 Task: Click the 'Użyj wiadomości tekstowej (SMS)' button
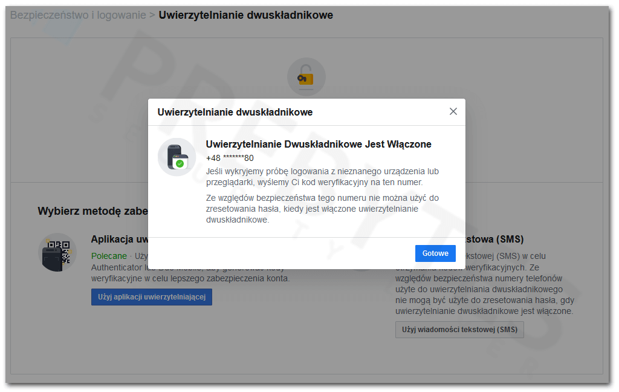coord(459,330)
